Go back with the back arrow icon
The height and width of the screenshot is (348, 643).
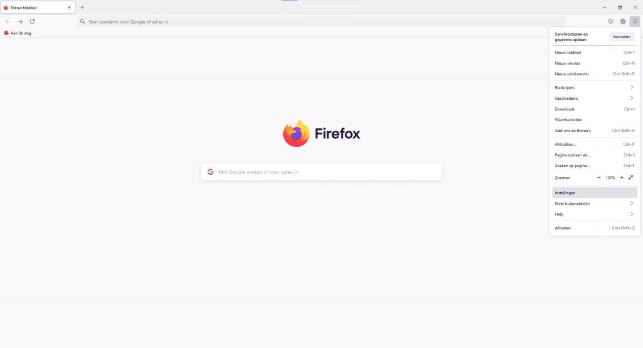(x=8, y=22)
